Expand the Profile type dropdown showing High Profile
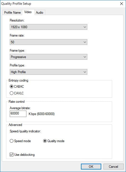The width and height of the screenshot is (126, 172). [48, 72]
